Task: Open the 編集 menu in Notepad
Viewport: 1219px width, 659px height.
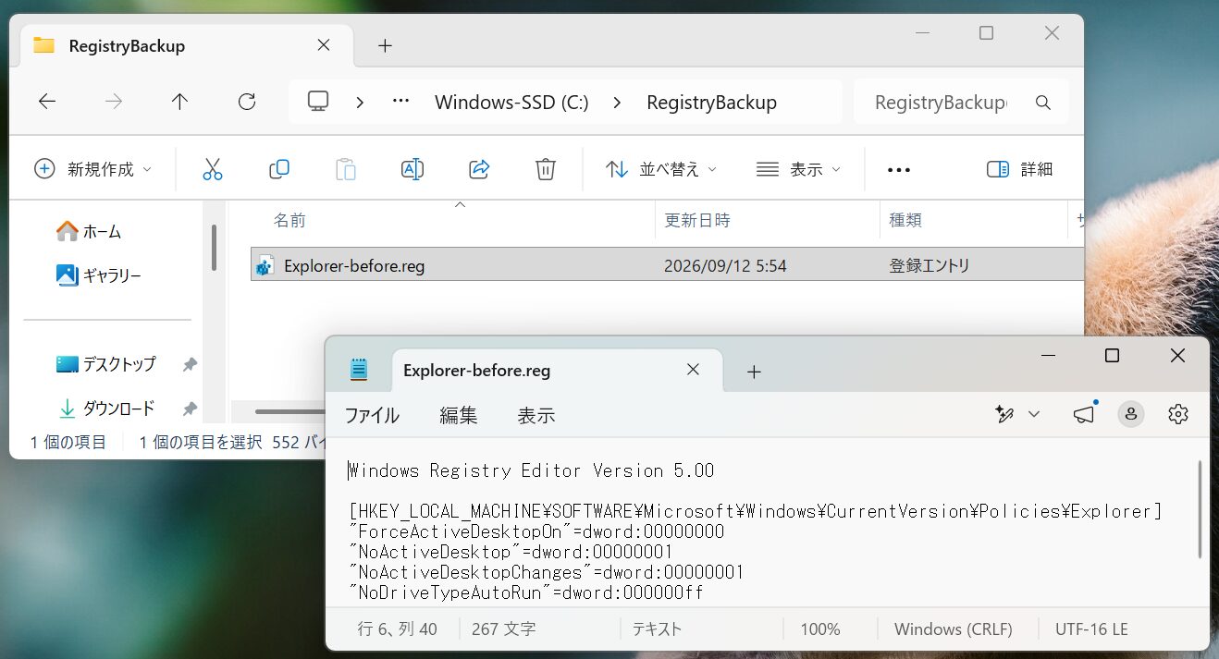Action: point(459,415)
